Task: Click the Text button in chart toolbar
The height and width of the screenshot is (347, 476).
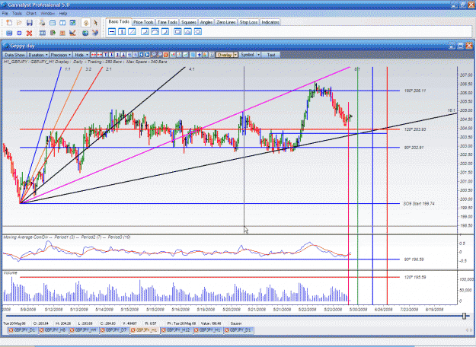Action: tap(271, 55)
